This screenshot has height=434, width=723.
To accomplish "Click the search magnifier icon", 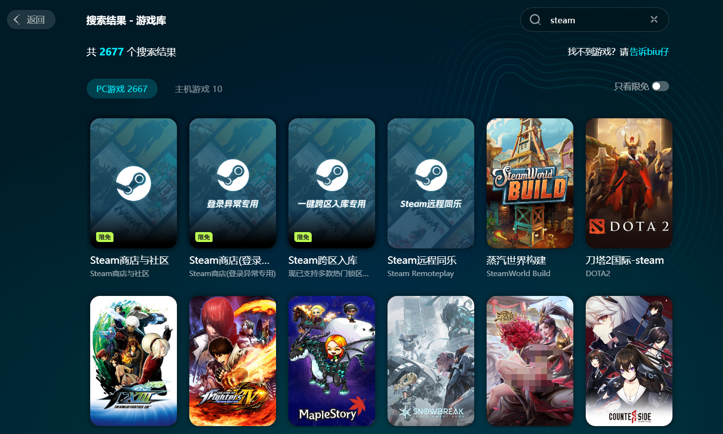I will (x=535, y=20).
